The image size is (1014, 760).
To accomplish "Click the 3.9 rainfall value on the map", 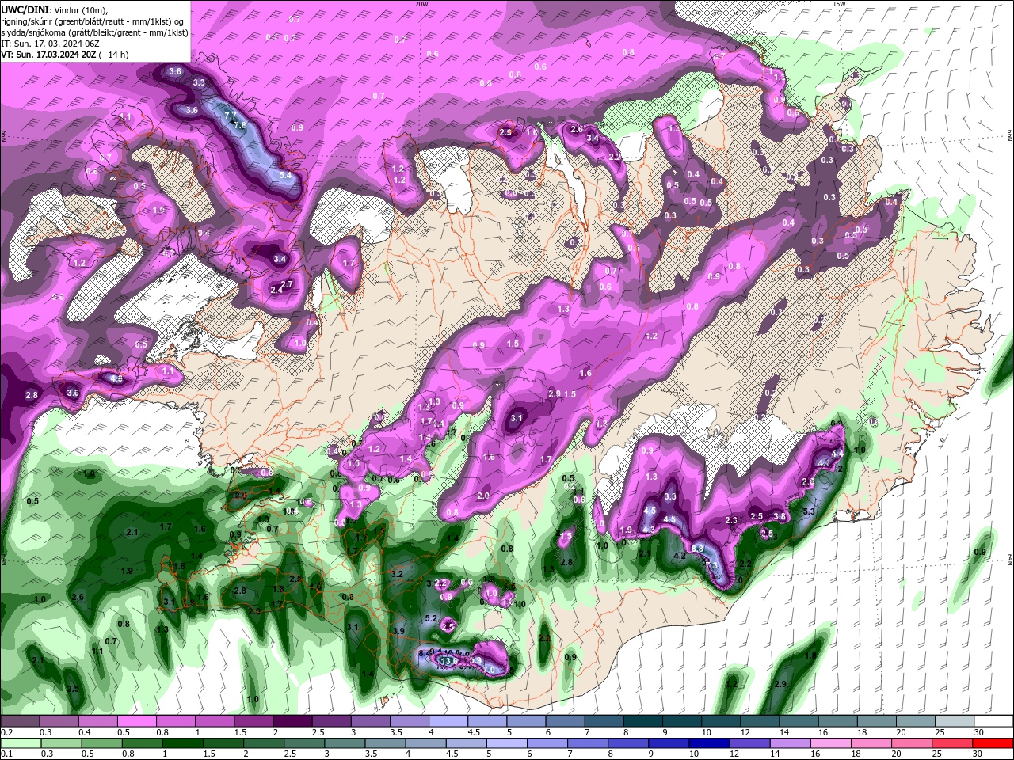I will [x=398, y=631].
